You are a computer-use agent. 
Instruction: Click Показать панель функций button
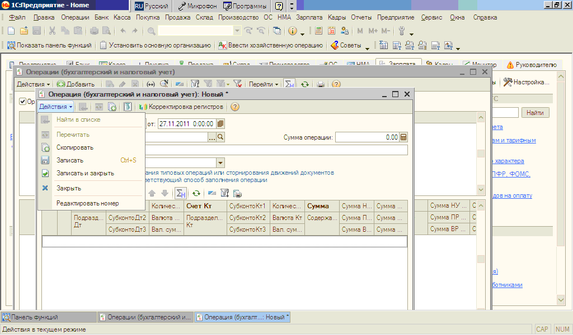pos(49,45)
